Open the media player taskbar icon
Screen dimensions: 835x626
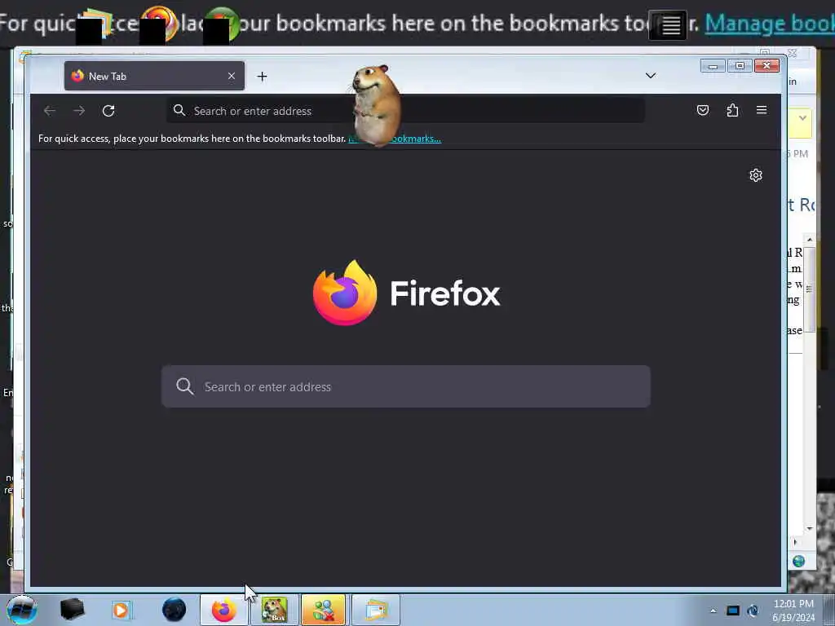[x=121, y=610]
